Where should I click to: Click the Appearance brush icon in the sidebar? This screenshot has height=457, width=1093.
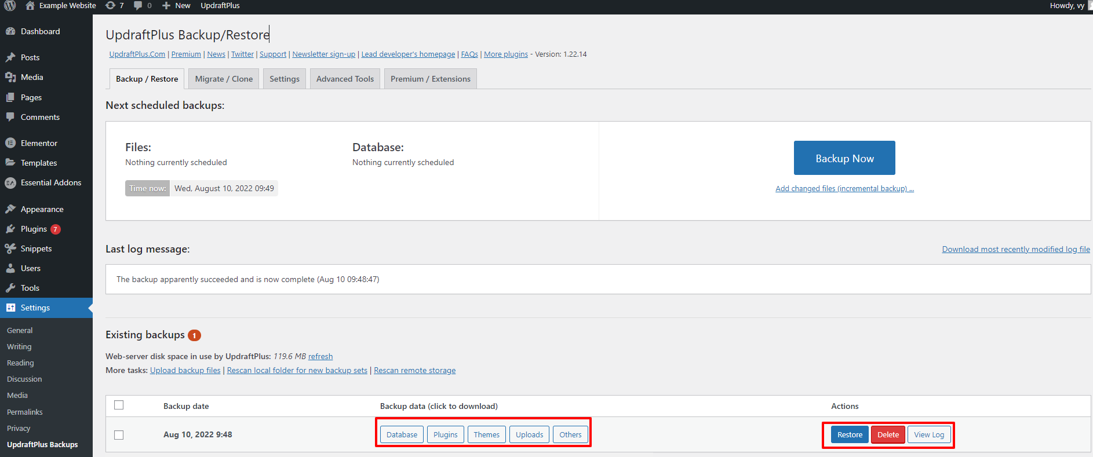[x=10, y=209]
